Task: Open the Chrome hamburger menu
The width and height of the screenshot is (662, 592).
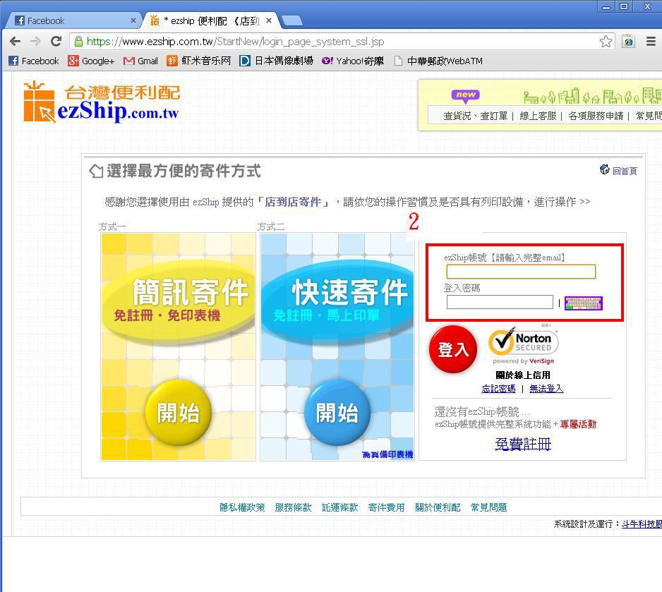Action: click(651, 42)
